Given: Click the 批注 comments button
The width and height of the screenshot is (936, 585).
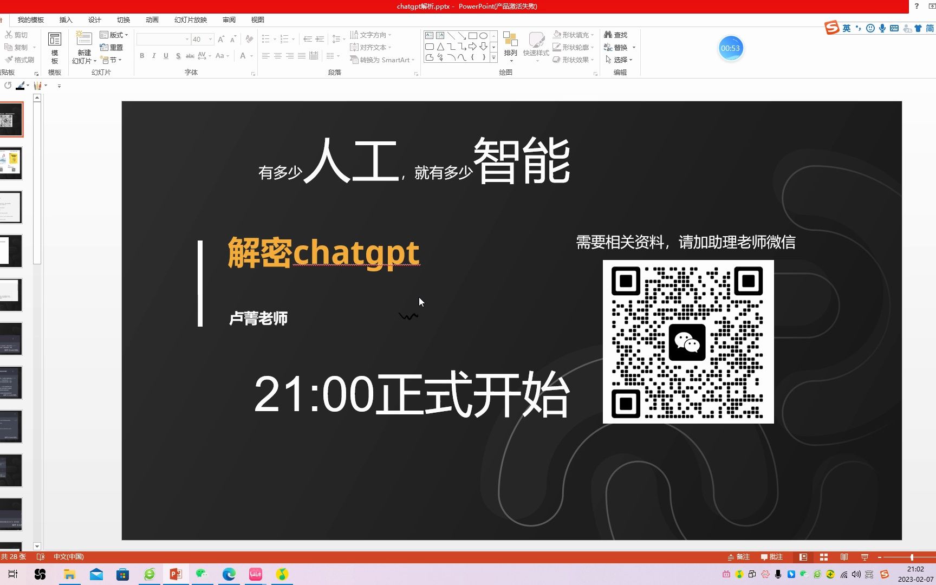Looking at the screenshot, I should (772, 557).
